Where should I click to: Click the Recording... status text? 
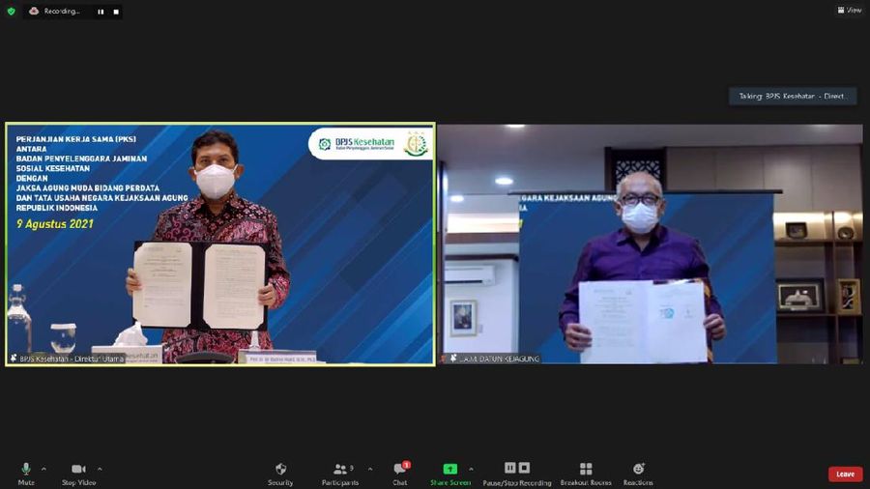coord(62,11)
